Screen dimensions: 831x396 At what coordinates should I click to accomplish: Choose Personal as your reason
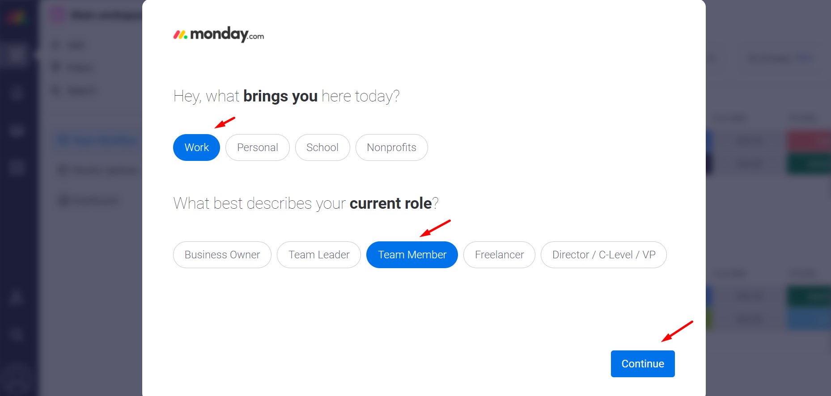257,147
